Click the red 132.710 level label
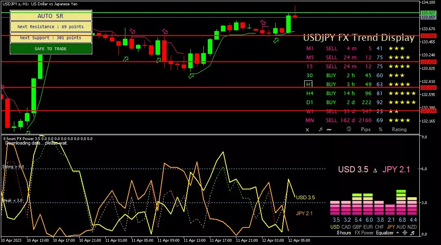 click(x=428, y=88)
